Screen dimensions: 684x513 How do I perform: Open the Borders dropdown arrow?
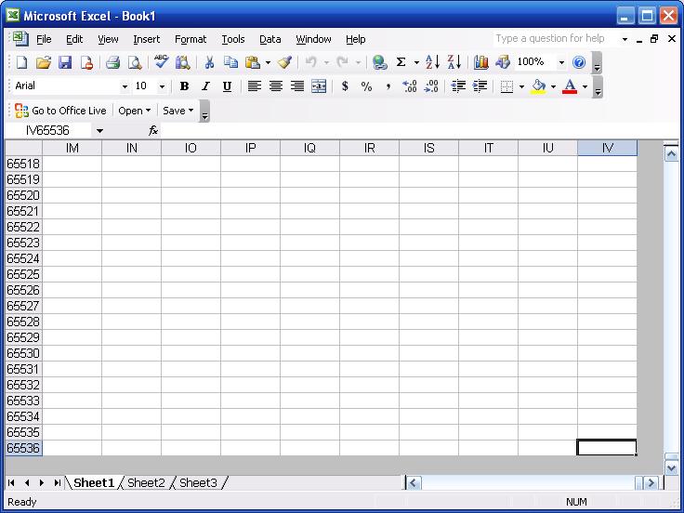pos(521,86)
